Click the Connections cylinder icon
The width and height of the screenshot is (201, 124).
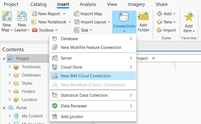[x=124, y=17]
